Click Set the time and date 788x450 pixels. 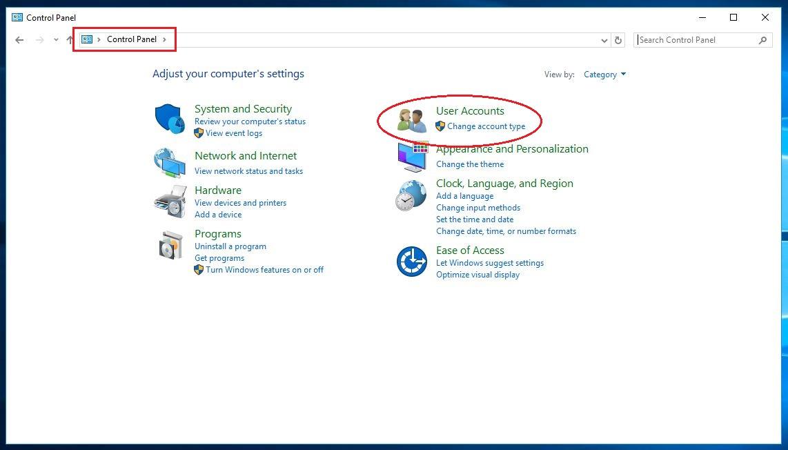tap(475, 219)
